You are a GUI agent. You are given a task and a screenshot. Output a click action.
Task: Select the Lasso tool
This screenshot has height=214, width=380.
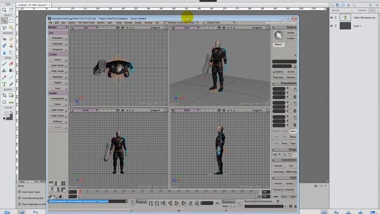[x=4, y=28]
